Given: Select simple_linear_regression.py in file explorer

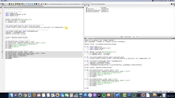Looking at the screenshot, I should (93, 11).
